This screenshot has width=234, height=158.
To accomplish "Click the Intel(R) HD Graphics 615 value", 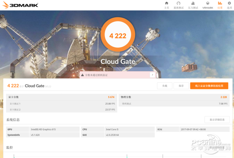I will point(43,129).
